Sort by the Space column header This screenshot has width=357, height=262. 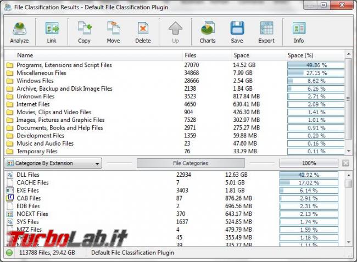click(241, 55)
